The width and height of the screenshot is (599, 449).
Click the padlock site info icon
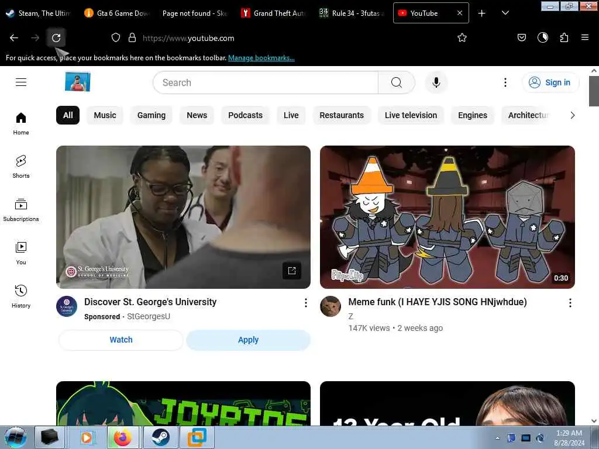(x=132, y=38)
